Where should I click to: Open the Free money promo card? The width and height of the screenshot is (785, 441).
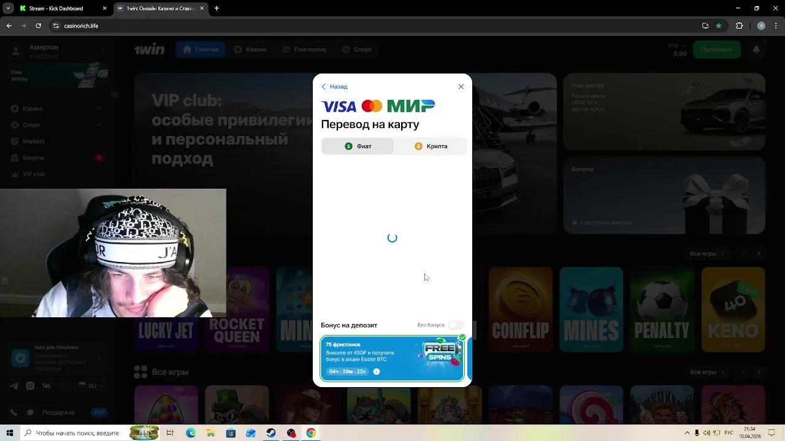click(664, 112)
